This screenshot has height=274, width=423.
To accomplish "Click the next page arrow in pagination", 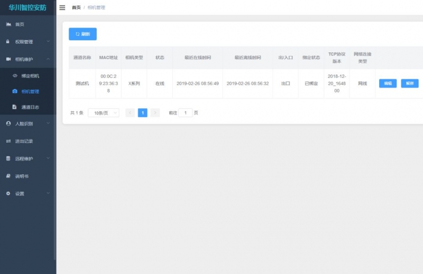I will click(155, 113).
